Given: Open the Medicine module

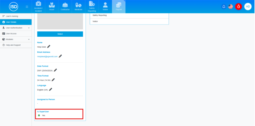Looking at the screenshot, I should click(x=79, y=6).
